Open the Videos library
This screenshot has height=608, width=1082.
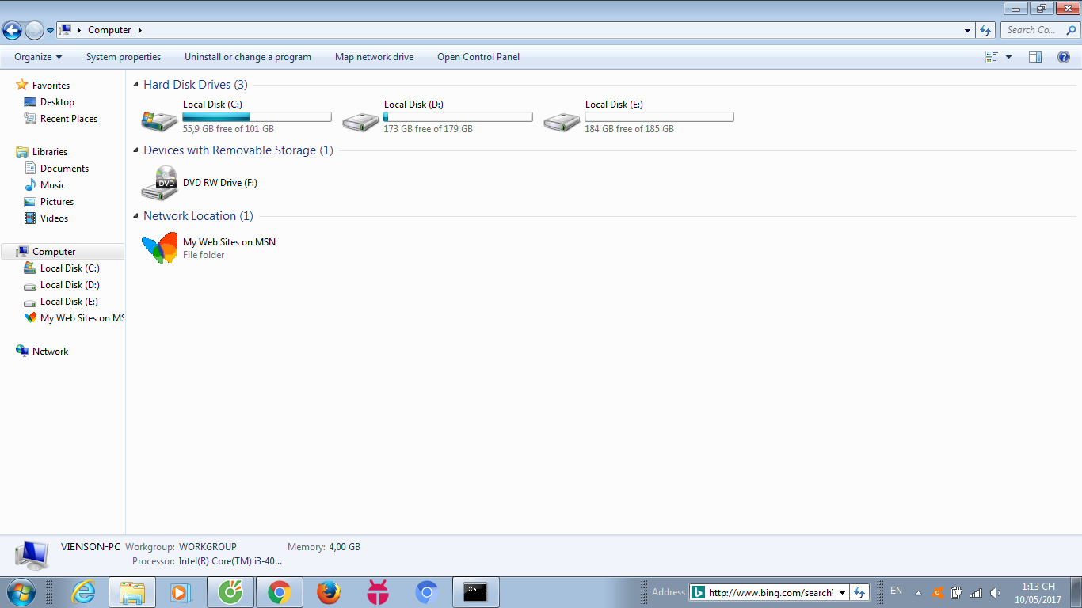54,218
